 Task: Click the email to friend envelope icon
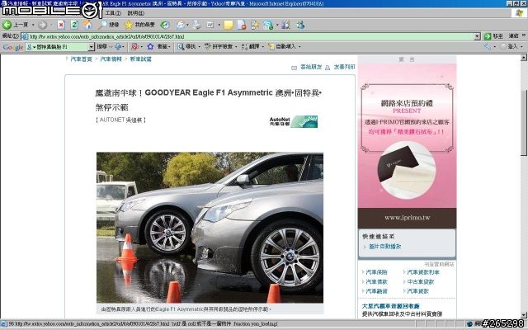[294, 68]
